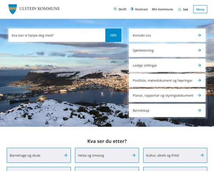Click the arrow on Helse og omsorg card
The height and width of the screenshot is (171, 214).
pyautogui.click(x=134, y=155)
